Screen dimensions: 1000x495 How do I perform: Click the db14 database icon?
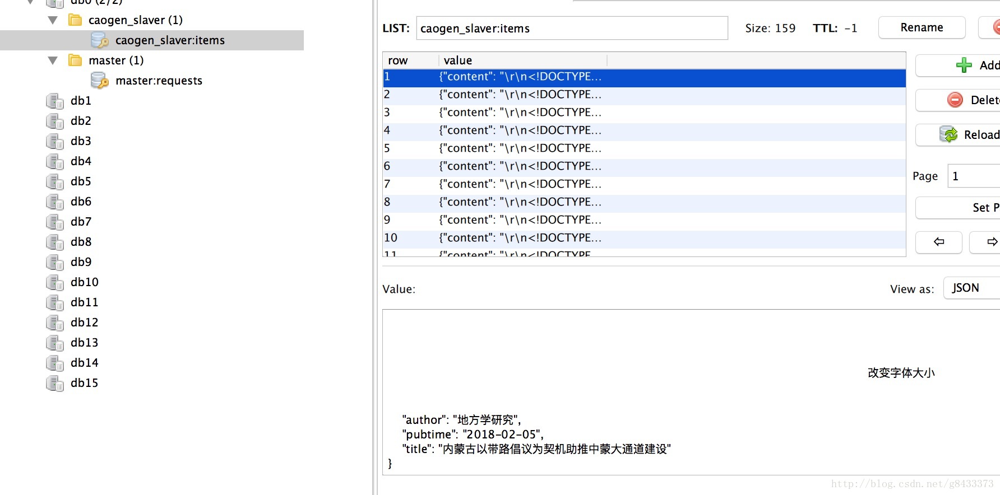click(55, 363)
